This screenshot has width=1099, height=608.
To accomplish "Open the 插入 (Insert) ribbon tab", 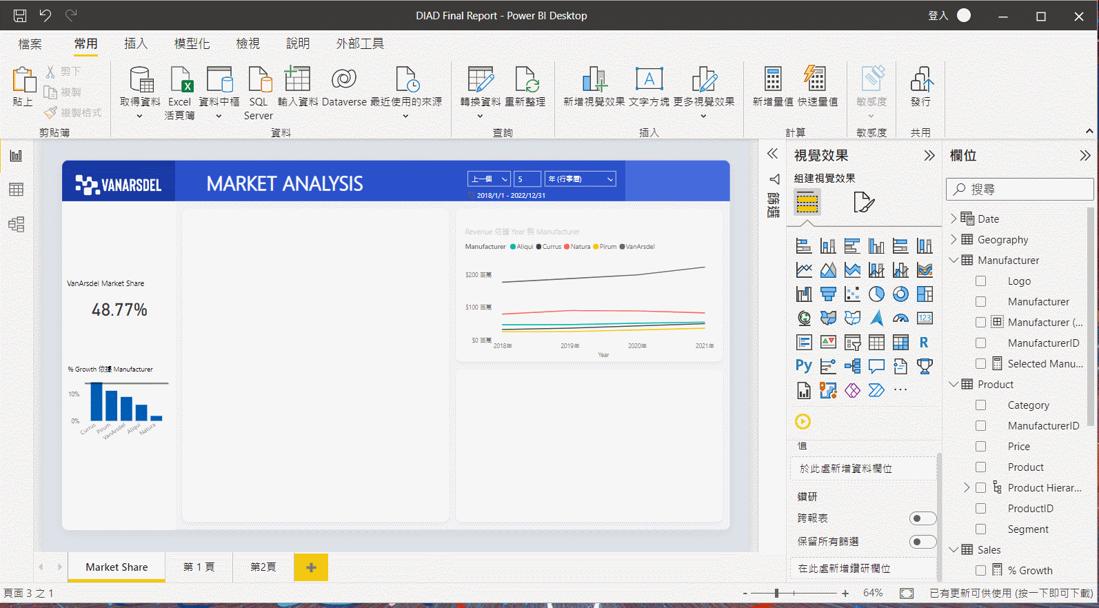I will point(136,43).
